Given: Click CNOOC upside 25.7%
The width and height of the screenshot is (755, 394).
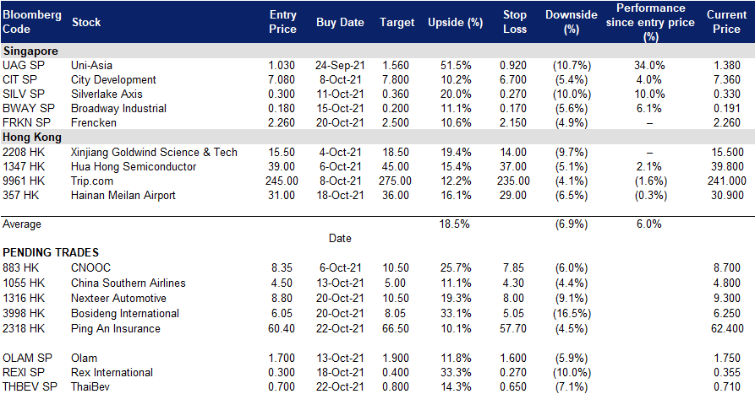Looking at the screenshot, I should pyautogui.click(x=456, y=267).
